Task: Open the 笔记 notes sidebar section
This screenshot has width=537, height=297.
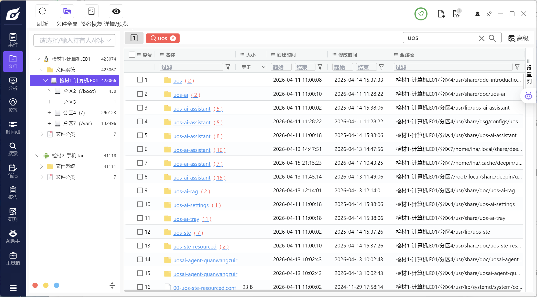Action: coord(13,171)
